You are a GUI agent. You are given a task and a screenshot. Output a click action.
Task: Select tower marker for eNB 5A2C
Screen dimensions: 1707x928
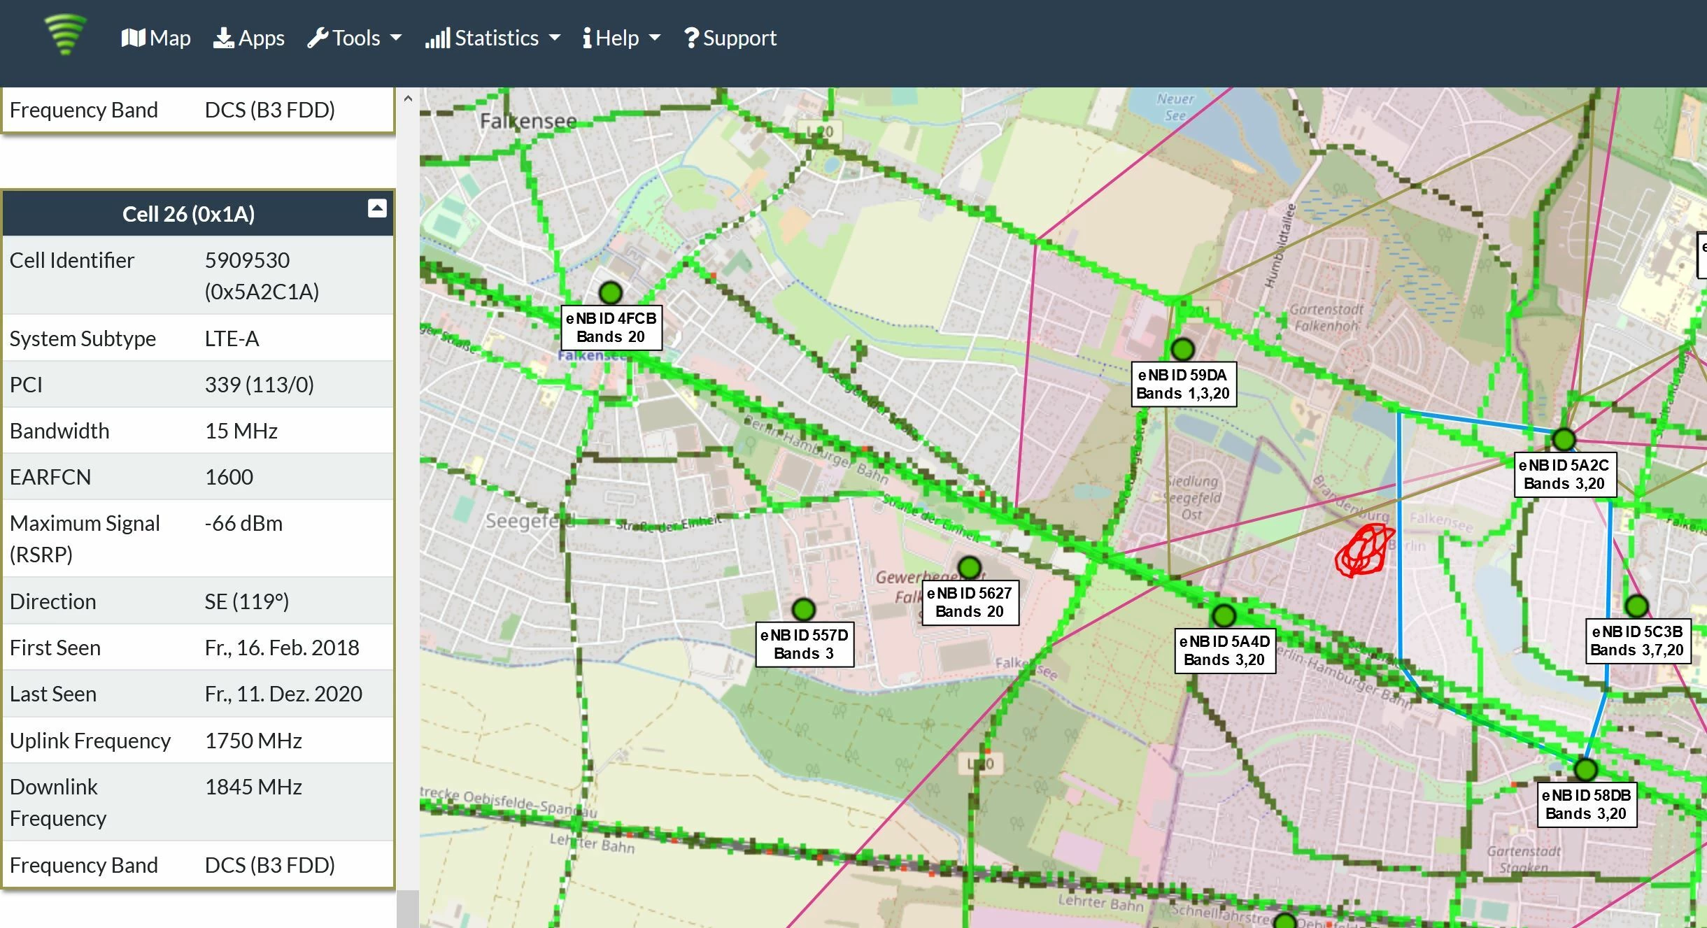1564,439
